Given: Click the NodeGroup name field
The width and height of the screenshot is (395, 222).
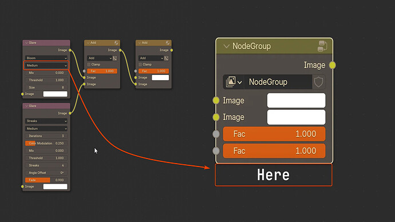Looking at the screenshot, I should coord(278,82).
